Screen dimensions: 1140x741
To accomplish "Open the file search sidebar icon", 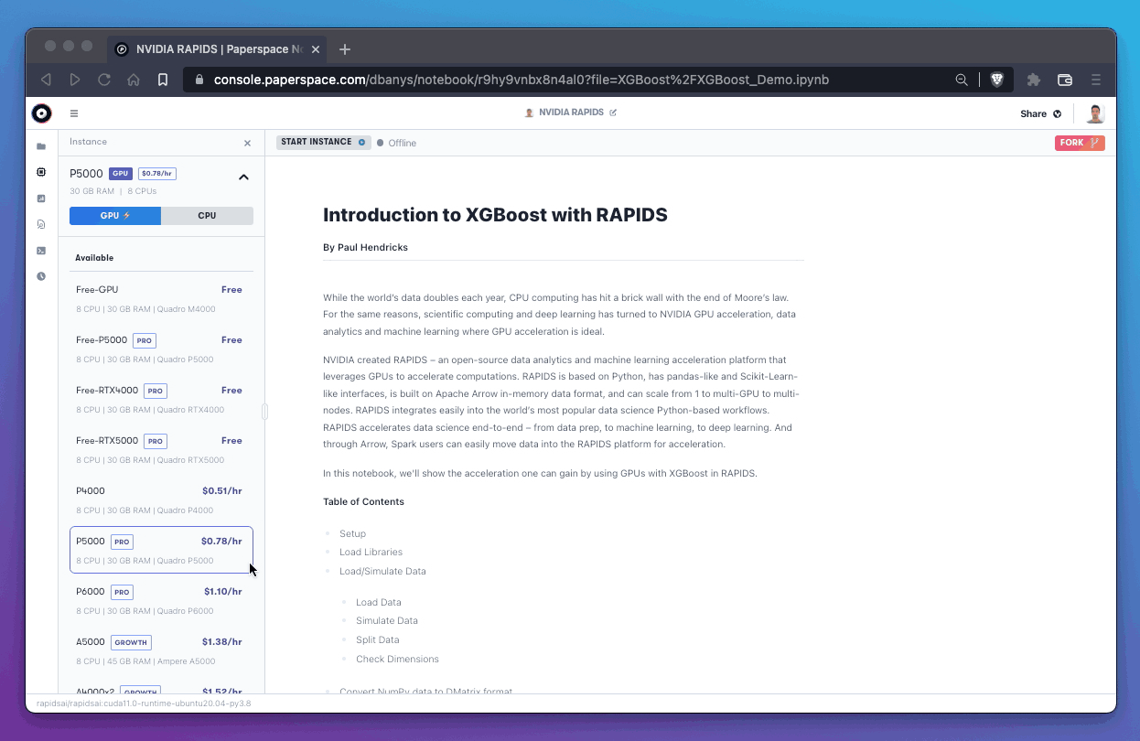I will [41, 224].
